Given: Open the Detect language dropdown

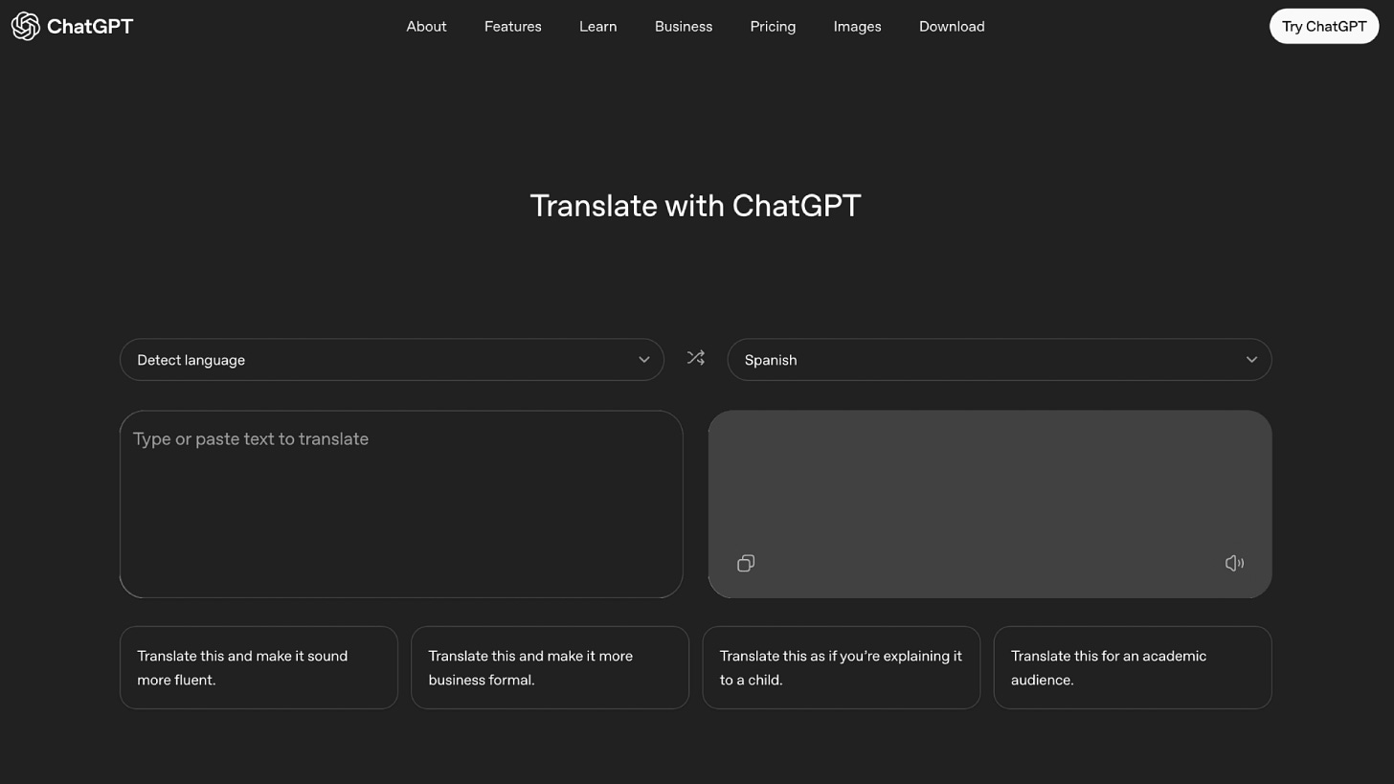Looking at the screenshot, I should tap(392, 359).
